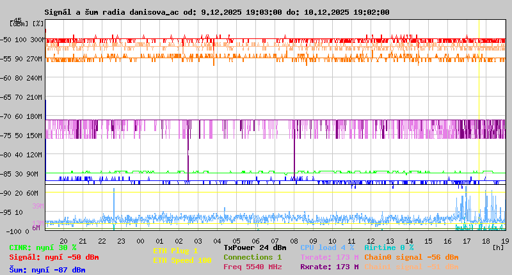Select the CINR legend entry in green
Viewport: 512px width, 275px height.
click(43, 247)
